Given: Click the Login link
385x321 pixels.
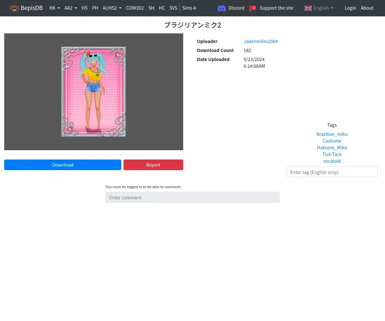Looking at the screenshot, I should click(350, 8).
